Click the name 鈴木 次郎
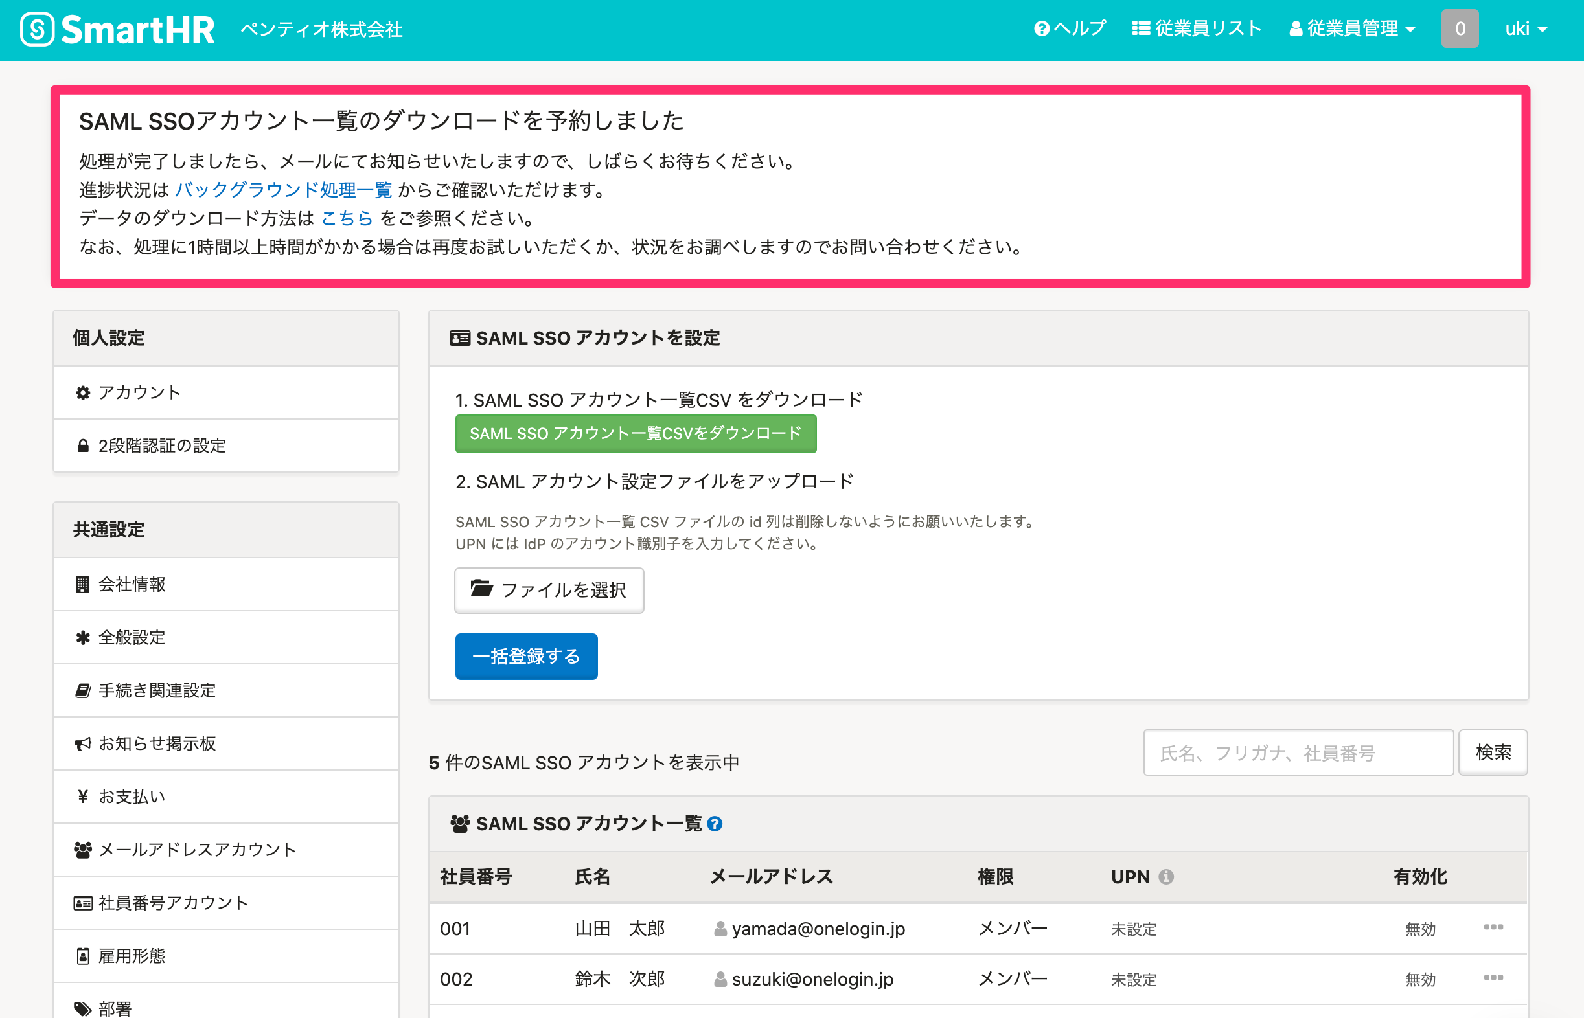The height and width of the screenshot is (1018, 1584). [x=619, y=979]
